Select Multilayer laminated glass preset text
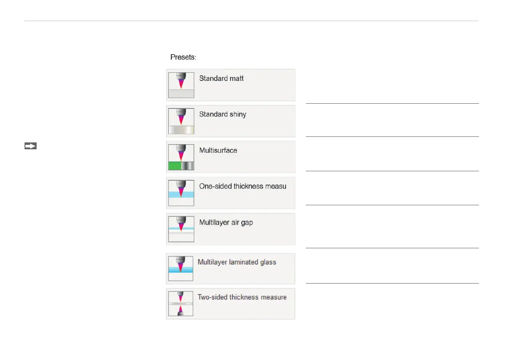The width and height of the screenshot is (513, 361). (x=237, y=262)
